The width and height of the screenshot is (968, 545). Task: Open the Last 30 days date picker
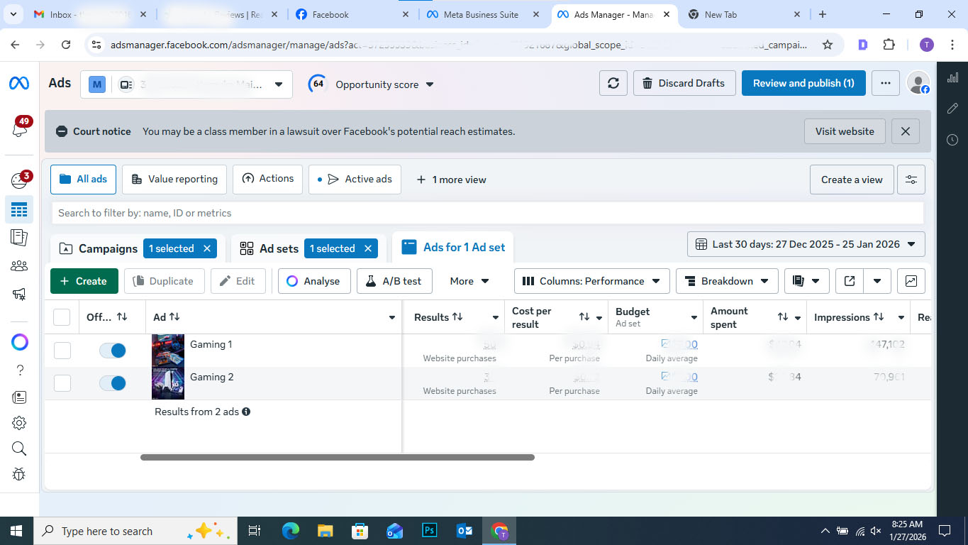(806, 244)
